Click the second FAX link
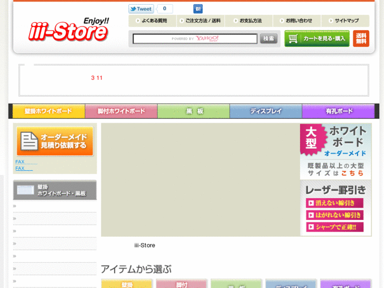384x288 pixels. point(24,169)
